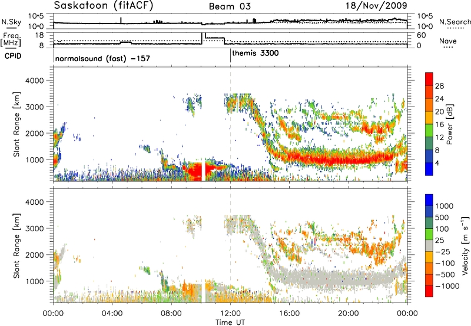Screen dimensions: 471x326
Task: Click the "12:00" time tick label
Action: 230,314
